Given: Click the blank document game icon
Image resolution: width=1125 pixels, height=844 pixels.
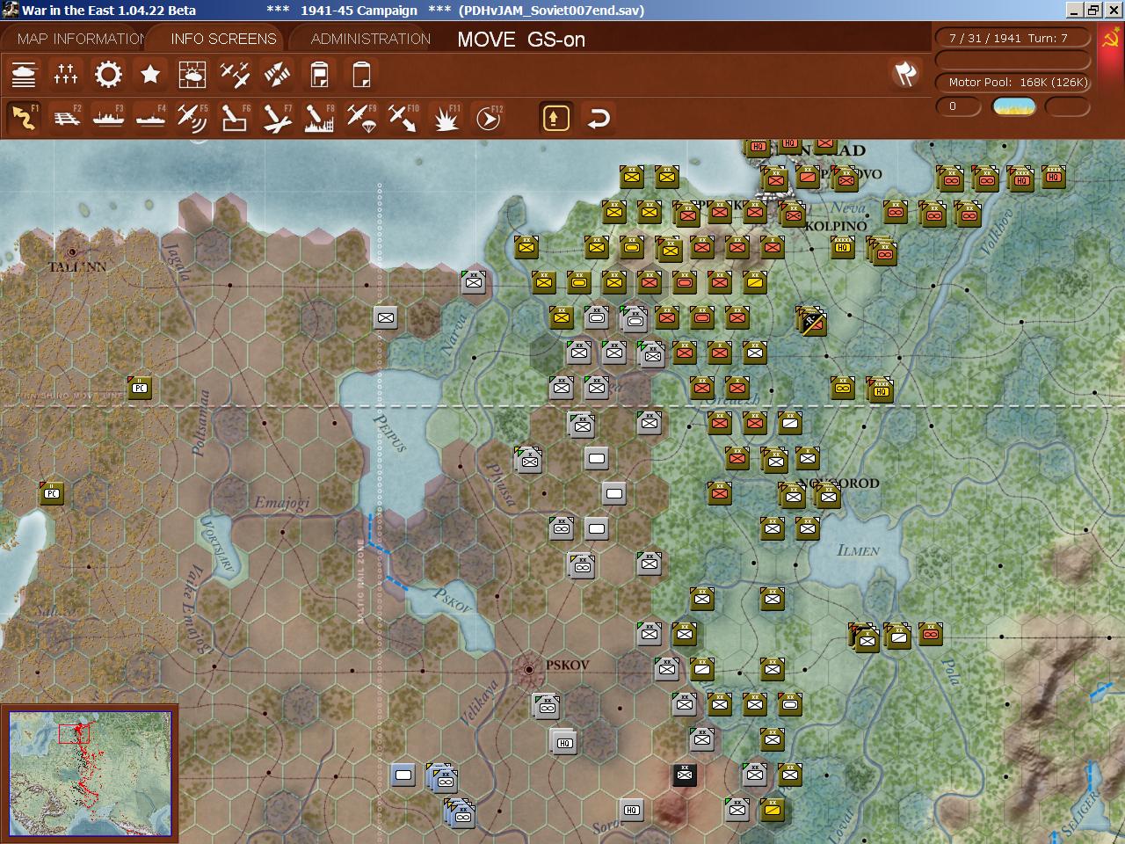Looking at the screenshot, I should [361, 75].
